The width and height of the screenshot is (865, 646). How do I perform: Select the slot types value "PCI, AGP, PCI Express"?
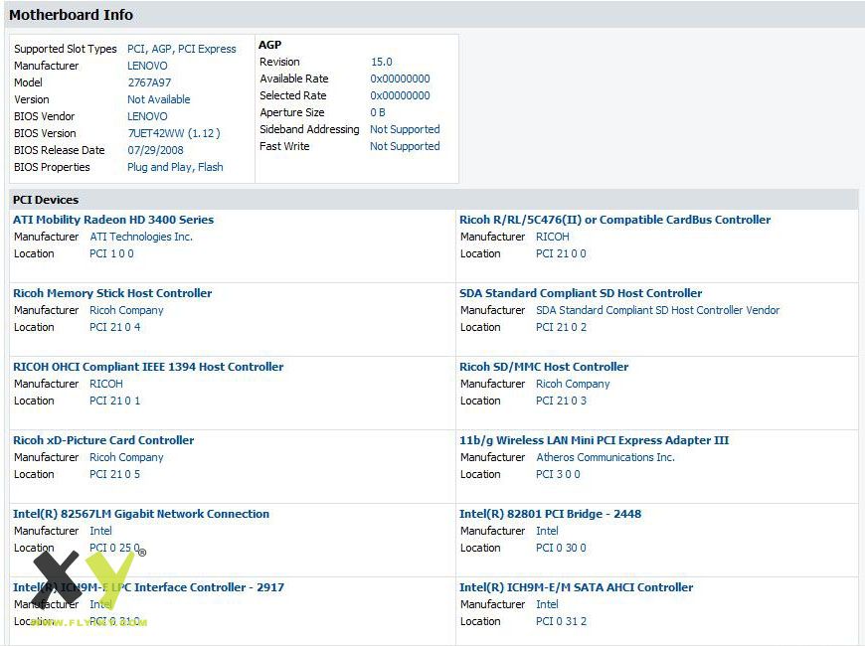click(182, 49)
